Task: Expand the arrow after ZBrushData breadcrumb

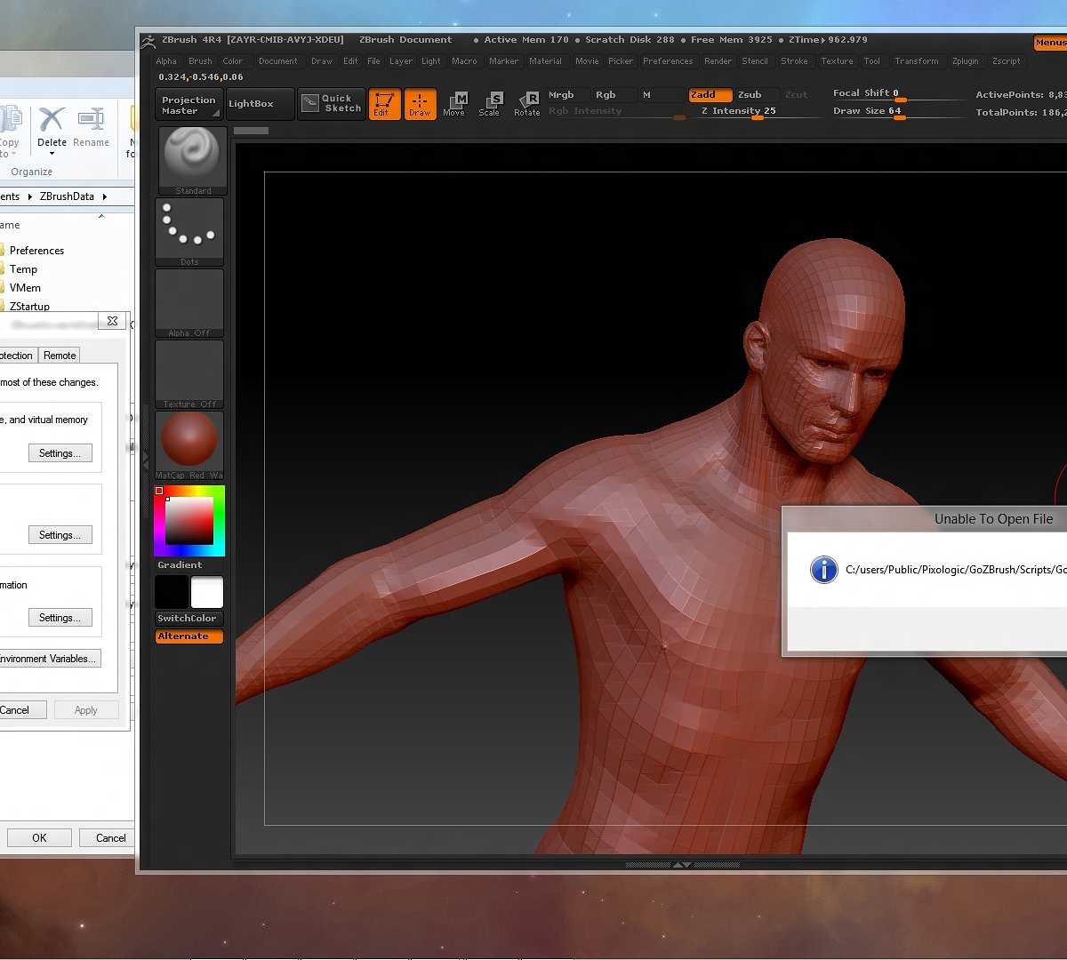Action: (x=104, y=196)
